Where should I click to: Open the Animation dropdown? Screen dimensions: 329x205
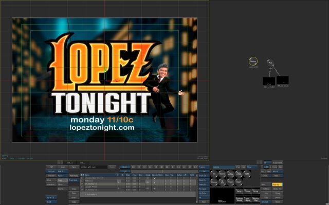(51, 184)
